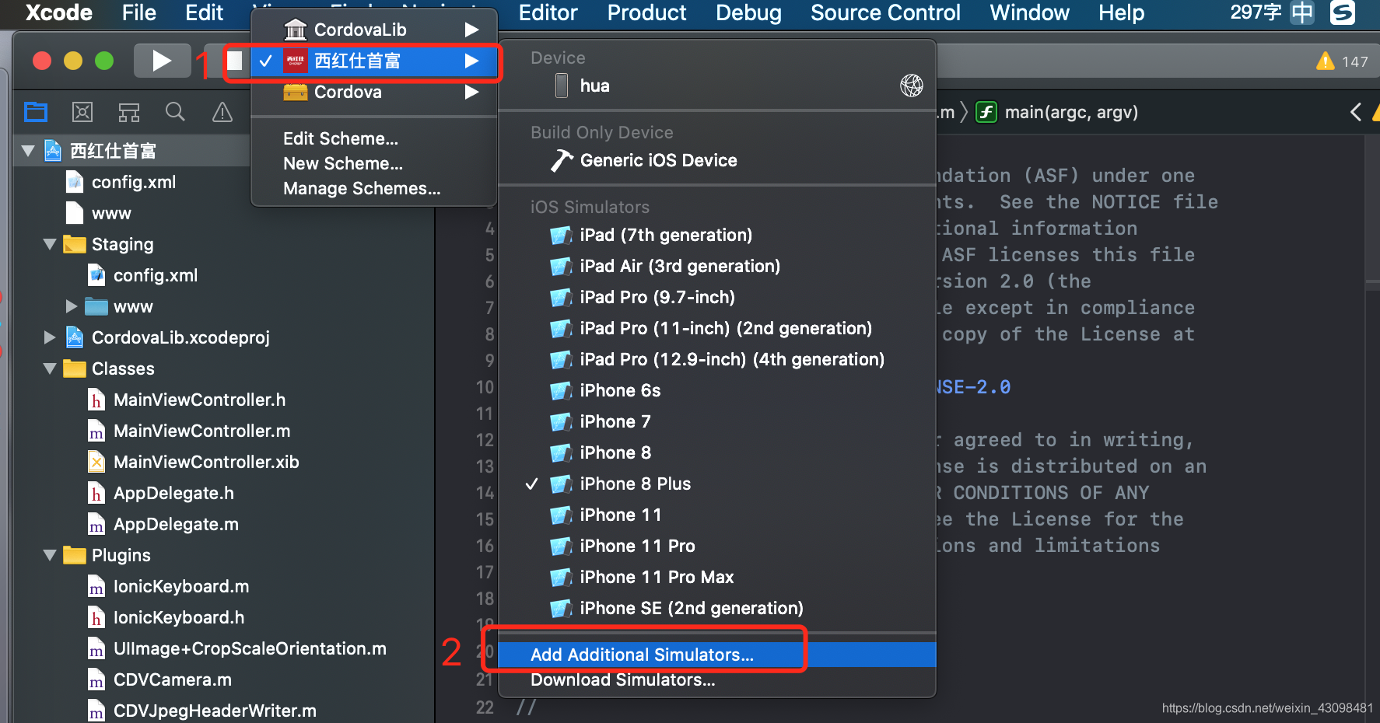This screenshot has height=723, width=1380.
Task: Select CDVJpegHeaderWriter.m file
Action: (215, 711)
